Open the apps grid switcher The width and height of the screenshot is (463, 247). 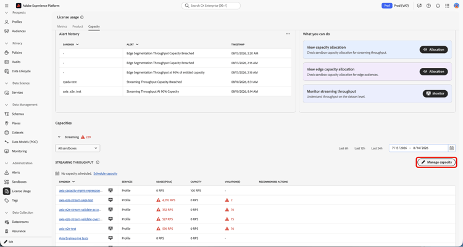coord(447,6)
